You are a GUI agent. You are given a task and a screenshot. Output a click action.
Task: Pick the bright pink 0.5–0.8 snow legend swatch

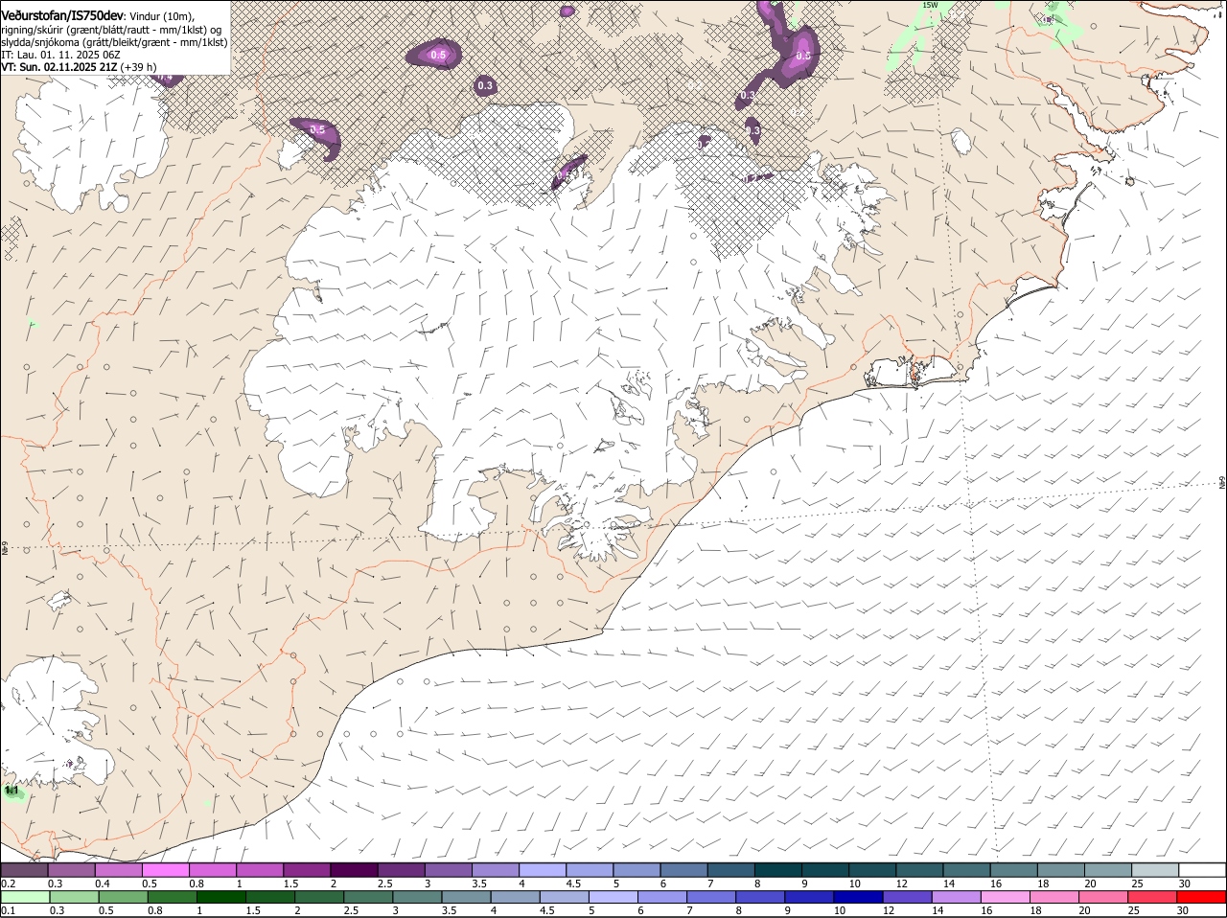[x=166, y=870]
